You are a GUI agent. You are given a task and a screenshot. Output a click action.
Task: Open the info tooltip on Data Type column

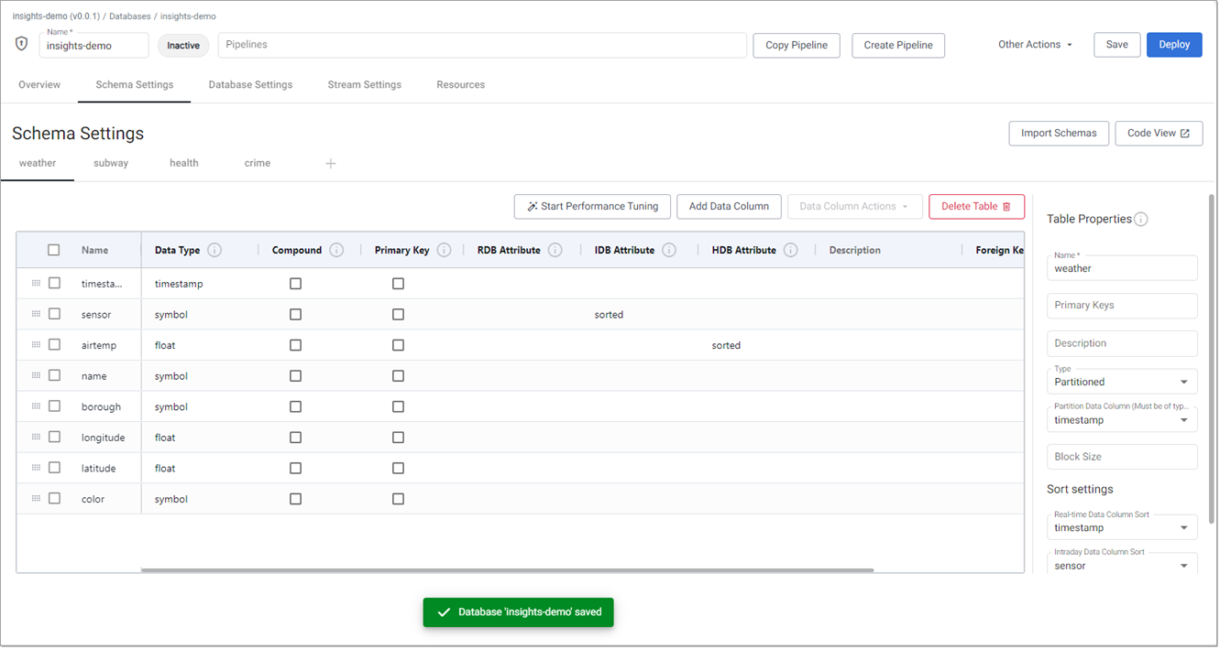[215, 249]
